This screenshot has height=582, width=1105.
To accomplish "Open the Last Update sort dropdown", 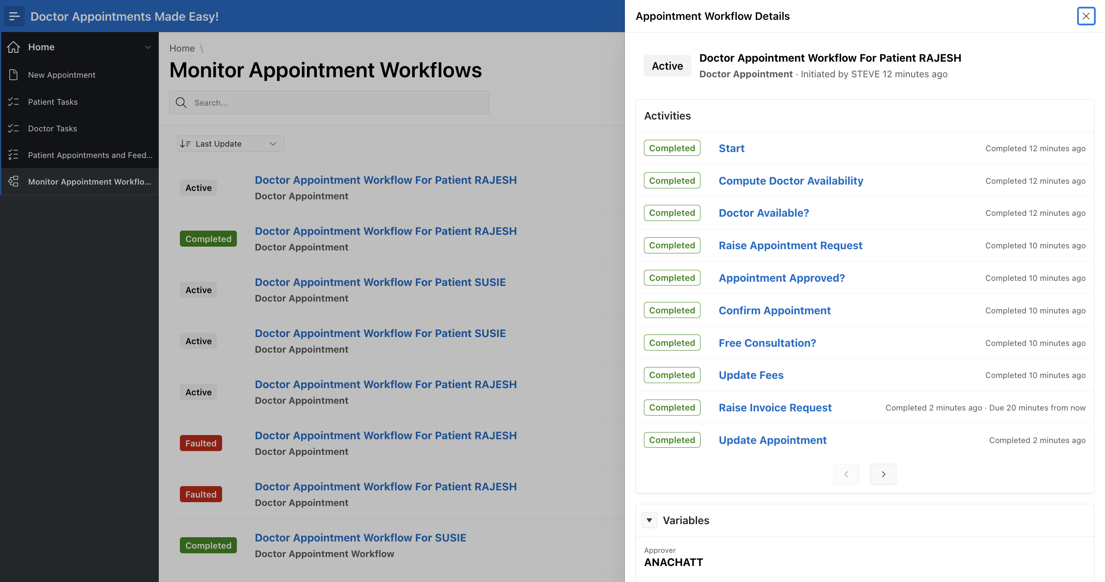I will coord(231,144).
